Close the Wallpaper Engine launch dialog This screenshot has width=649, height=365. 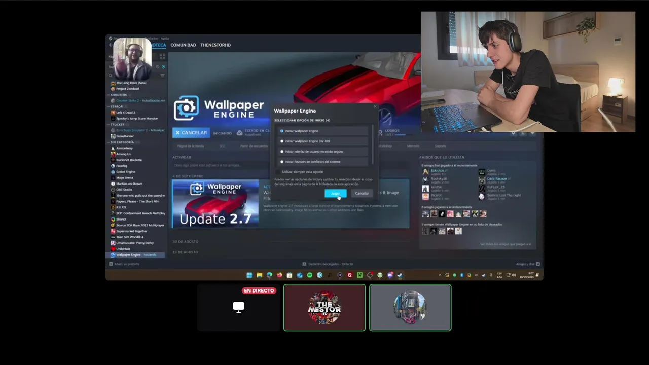[375, 106]
